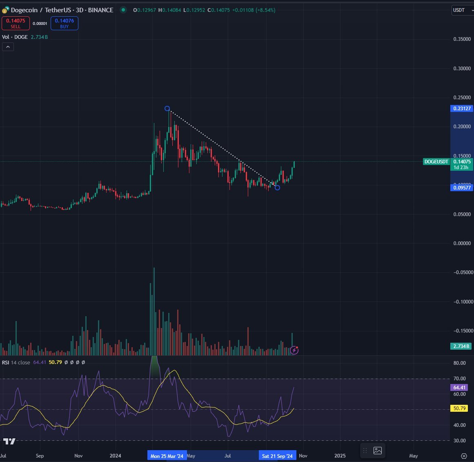Grab the floating toolbar dotted drag handle
This screenshot has width=474, height=462.
click(x=365, y=451)
